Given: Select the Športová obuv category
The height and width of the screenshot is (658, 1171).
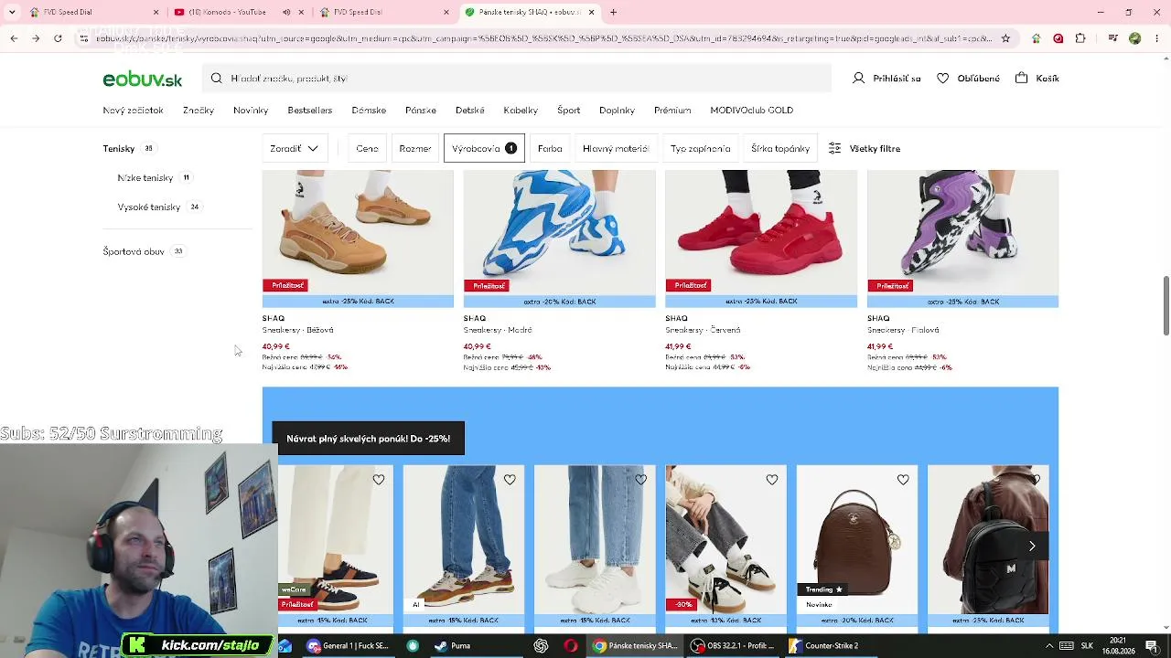Looking at the screenshot, I should click(x=134, y=251).
